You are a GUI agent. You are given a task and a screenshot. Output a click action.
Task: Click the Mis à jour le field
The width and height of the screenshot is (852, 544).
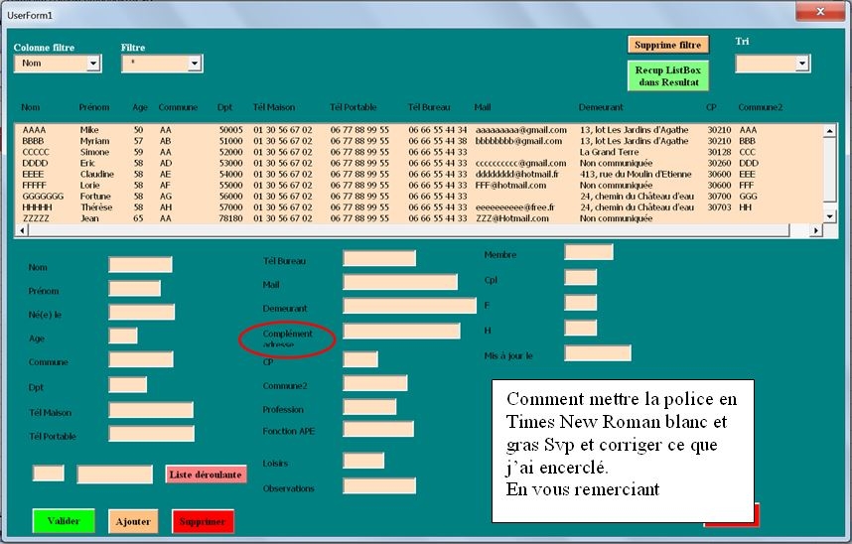597,353
